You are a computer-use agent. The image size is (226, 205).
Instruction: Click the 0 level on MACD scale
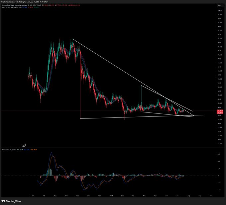pyautogui.click(x=218, y=176)
